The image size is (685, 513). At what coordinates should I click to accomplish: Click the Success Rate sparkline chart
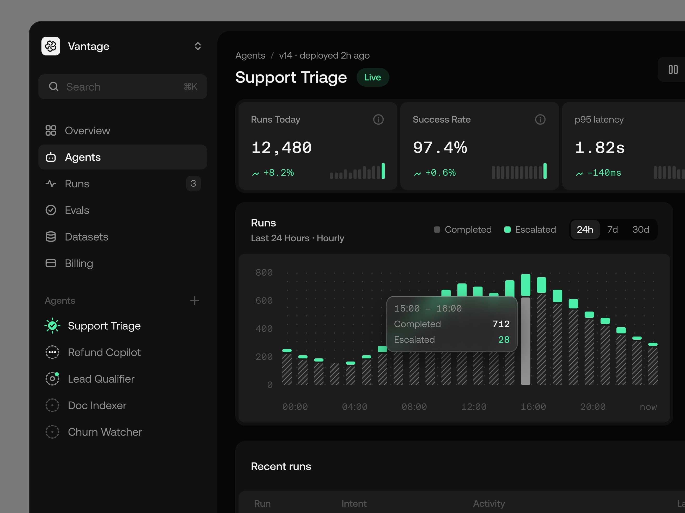click(519, 171)
